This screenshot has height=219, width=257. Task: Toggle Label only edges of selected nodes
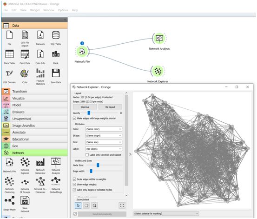point(74,190)
